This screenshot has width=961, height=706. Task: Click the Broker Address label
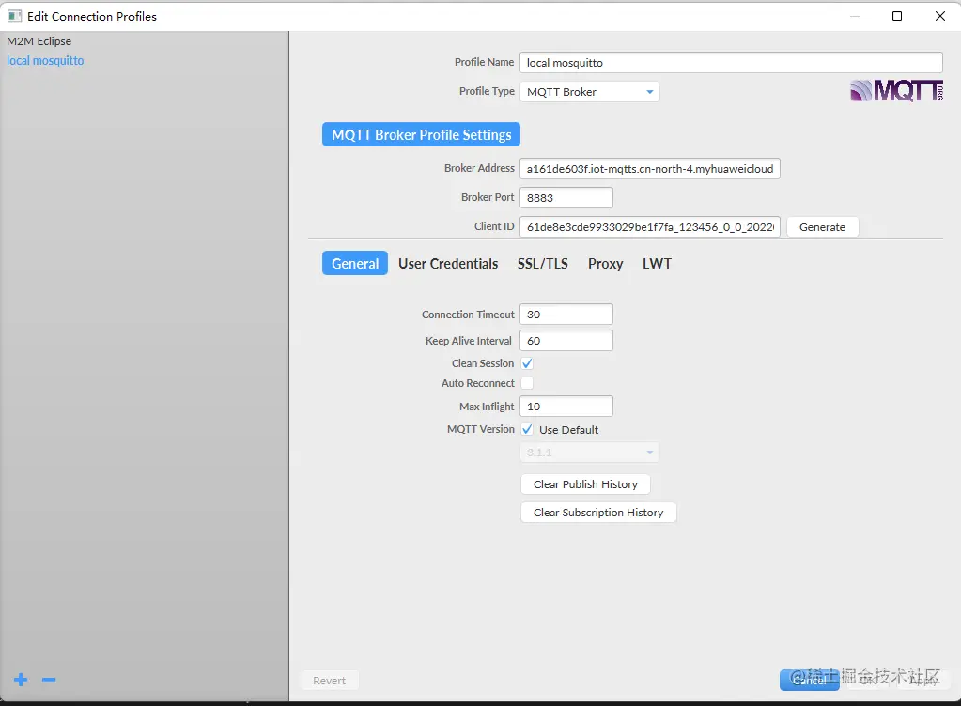[479, 168]
